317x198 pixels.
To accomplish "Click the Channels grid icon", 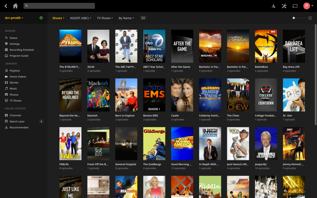I will [x=6, y=115].
